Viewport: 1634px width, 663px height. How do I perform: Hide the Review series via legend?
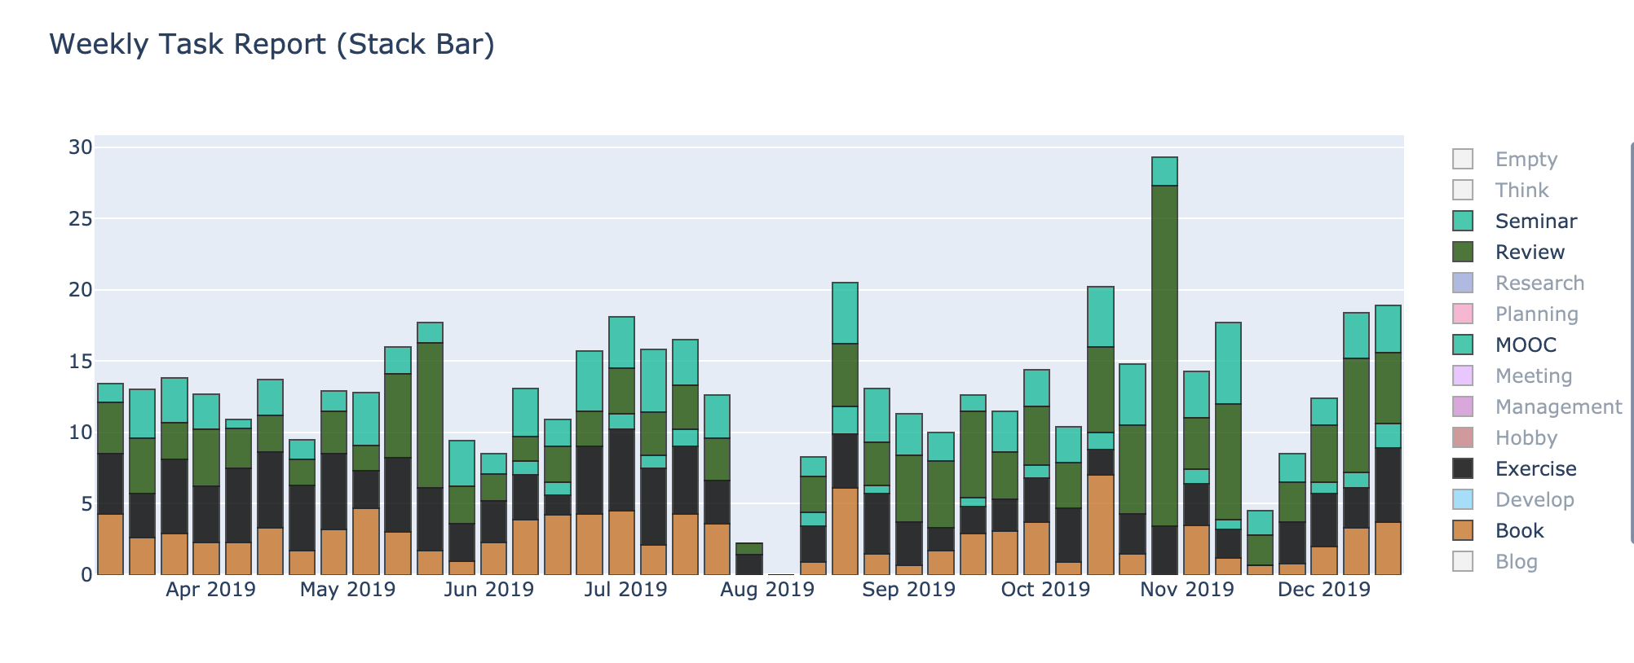click(x=1529, y=252)
